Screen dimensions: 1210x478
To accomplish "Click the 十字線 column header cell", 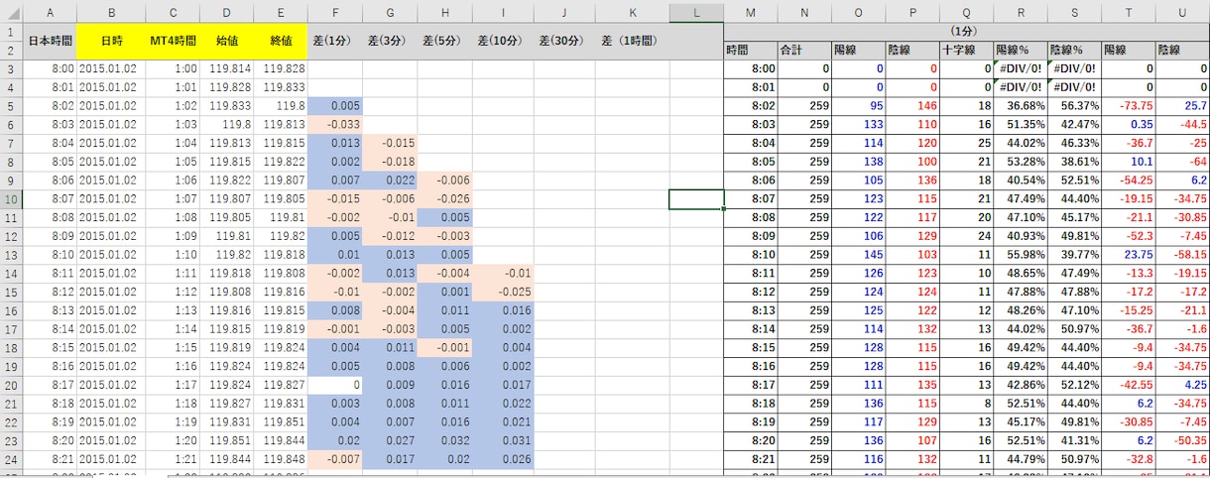I will (965, 50).
